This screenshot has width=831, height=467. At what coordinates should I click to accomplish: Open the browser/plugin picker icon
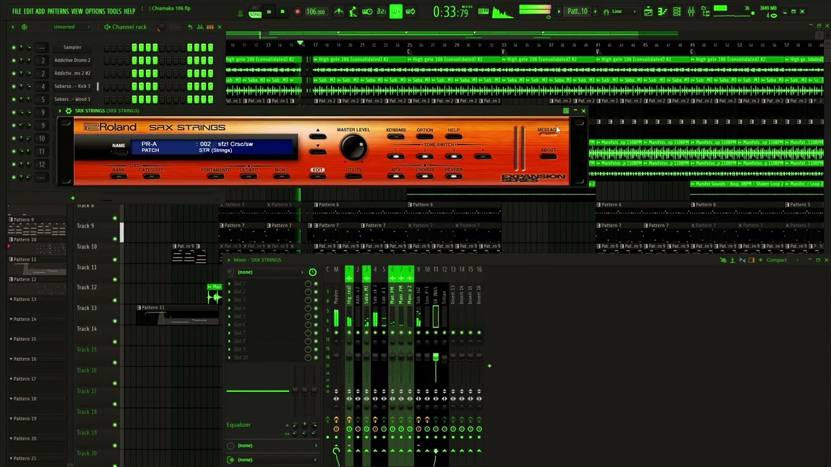[x=704, y=12]
